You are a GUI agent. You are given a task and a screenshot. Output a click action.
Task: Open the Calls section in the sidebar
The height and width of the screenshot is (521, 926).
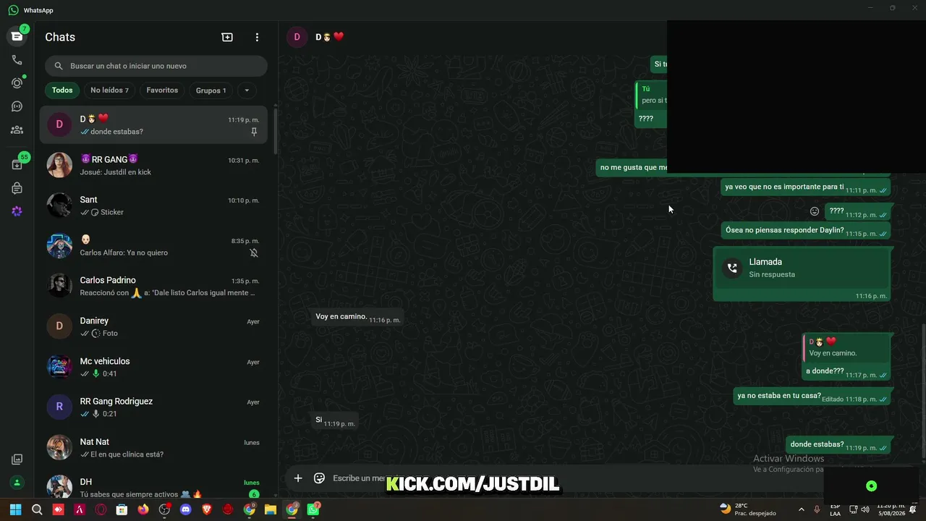[17, 60]
